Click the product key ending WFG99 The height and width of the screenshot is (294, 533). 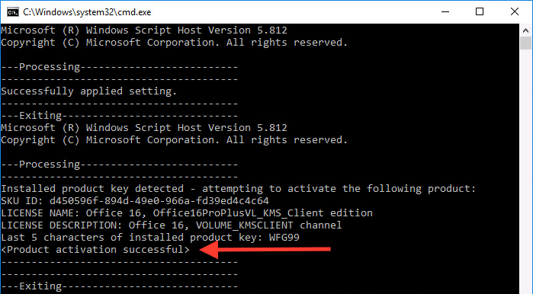pyautogui.click(x=284, y=238)
